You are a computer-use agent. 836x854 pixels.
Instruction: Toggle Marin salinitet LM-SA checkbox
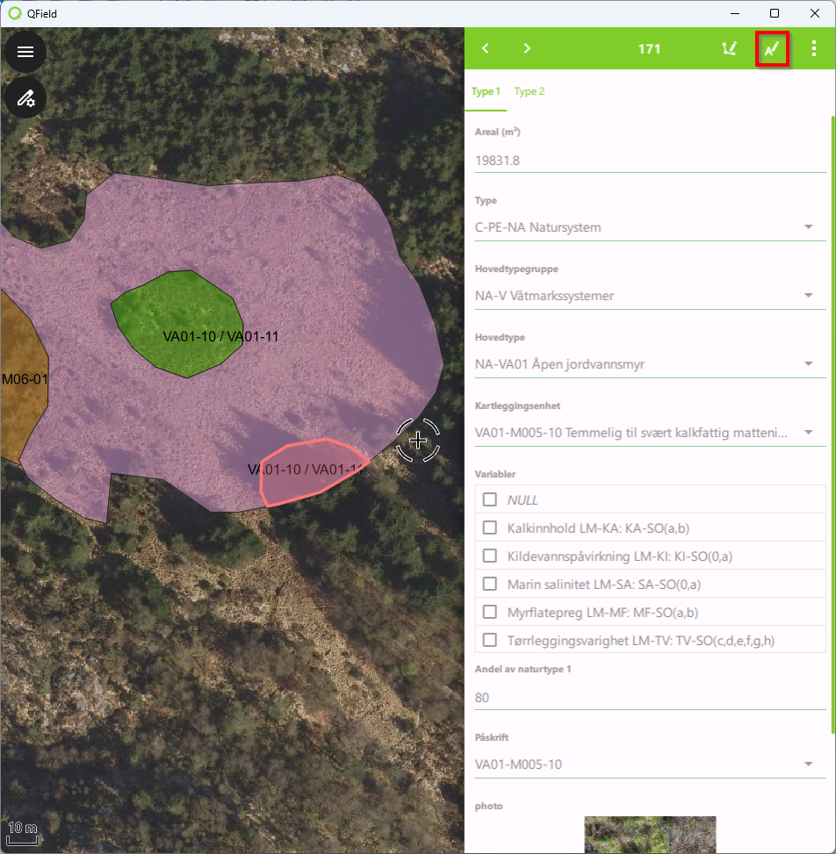(x=490, y=584)
